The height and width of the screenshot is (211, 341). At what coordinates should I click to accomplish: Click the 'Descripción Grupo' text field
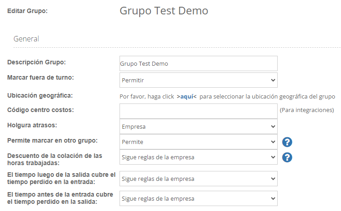(198, 63)
